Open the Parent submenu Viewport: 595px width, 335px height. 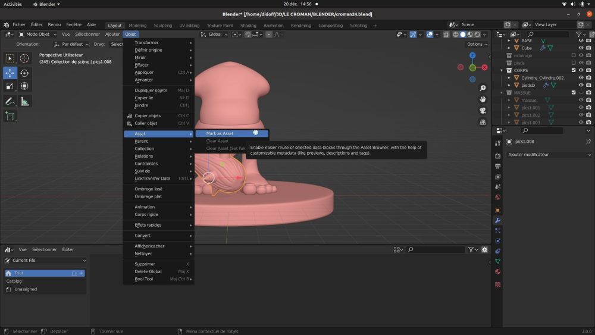pyautogui.click(x=159, y=141)
